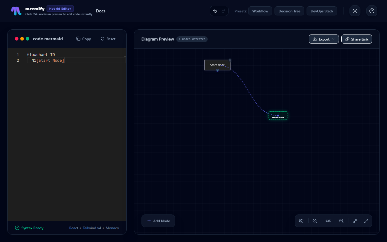Zoom in the diagram preview

[x=341, y=221]
